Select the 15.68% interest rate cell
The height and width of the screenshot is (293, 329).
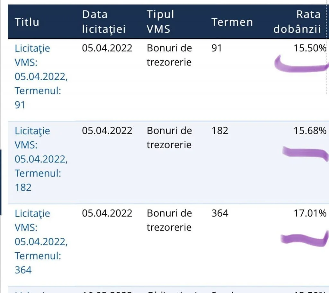[x=310, y=131]
